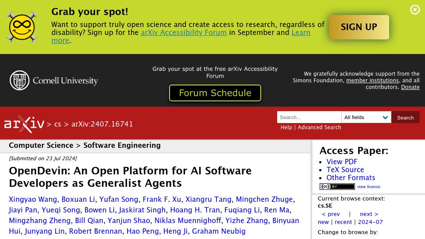Open author Mingchen Zhuge

[x=264, y=200]
